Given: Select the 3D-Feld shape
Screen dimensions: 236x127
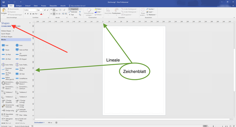Looking at the screenshot, I should tap(21, 74).
